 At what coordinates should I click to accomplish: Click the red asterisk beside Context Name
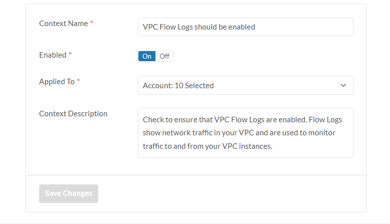[92, 24]
